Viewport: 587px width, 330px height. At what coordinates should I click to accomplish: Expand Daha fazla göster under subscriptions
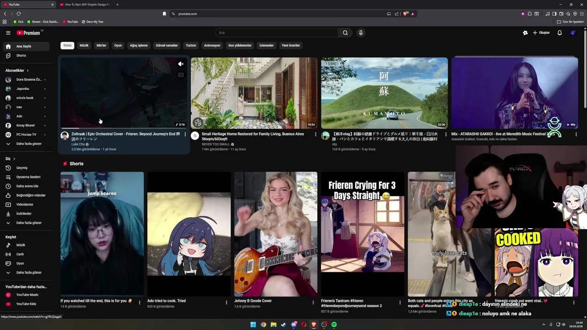[26, 143]
